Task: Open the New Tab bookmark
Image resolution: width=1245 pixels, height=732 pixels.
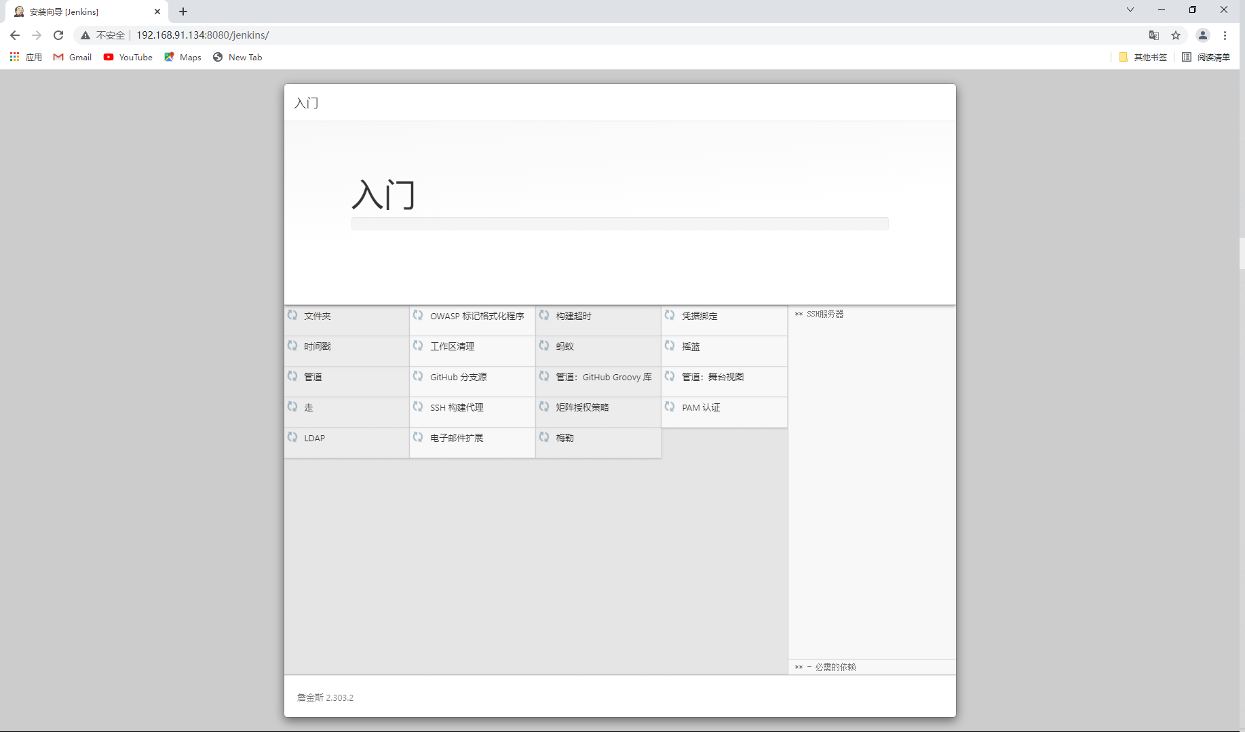Action: click(237, 57)
